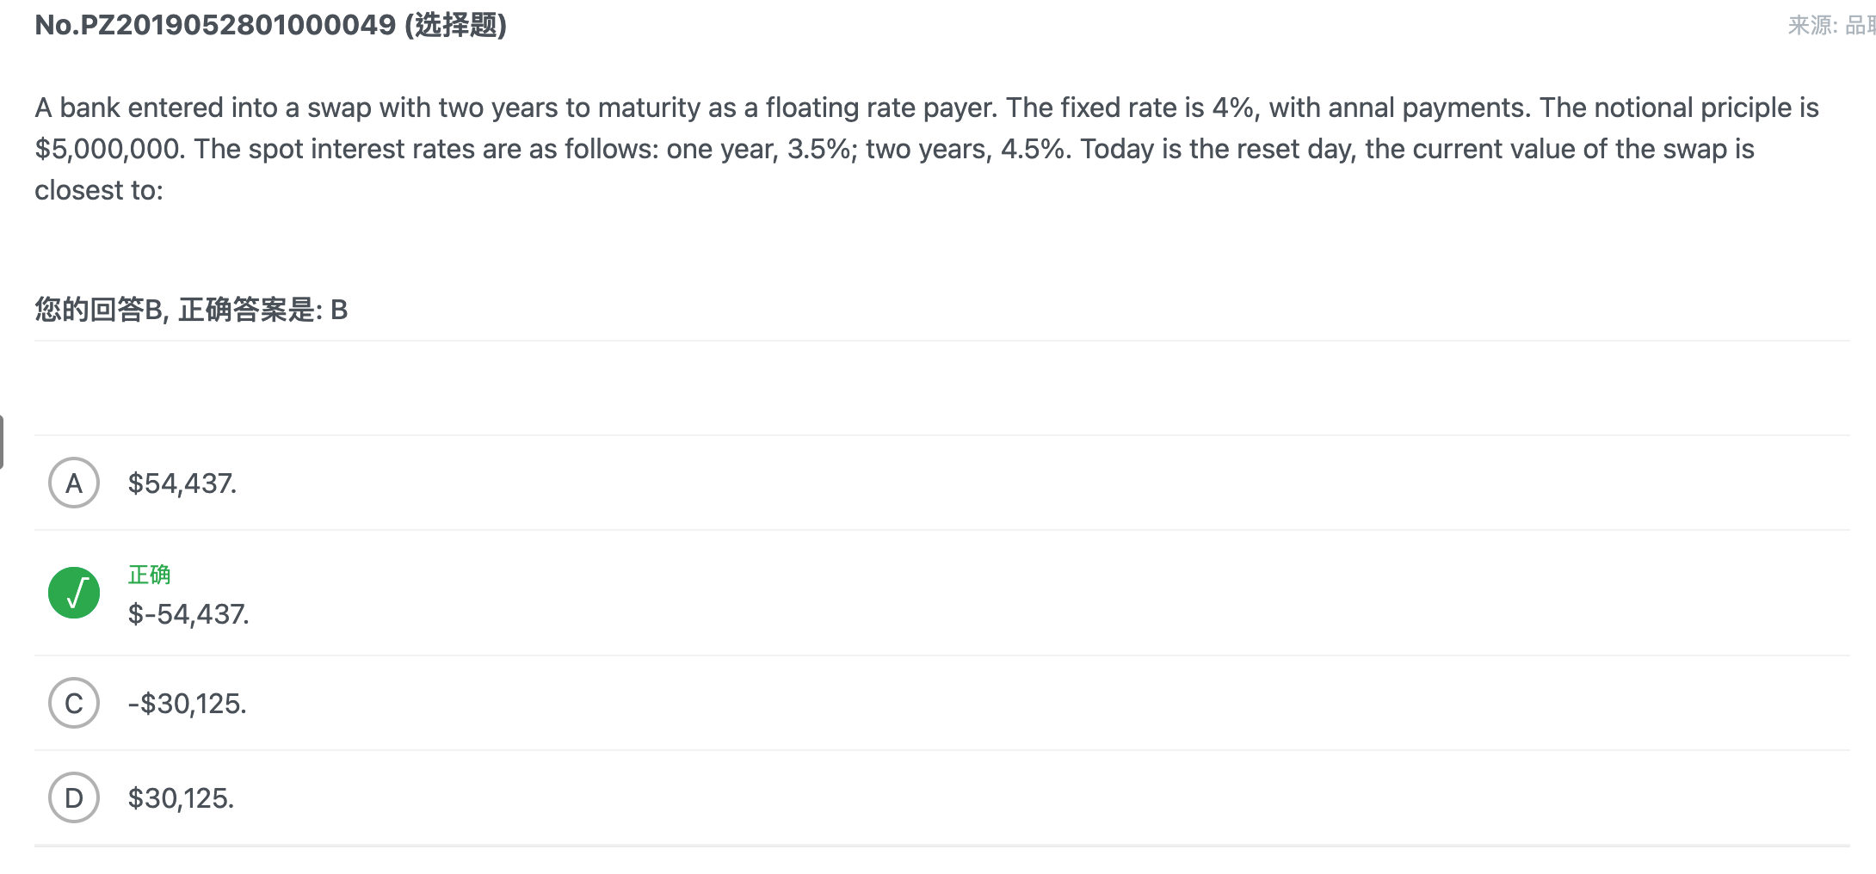1876x874 pixels.
Task: Select the green checkmark option B
Action: coord(74,593)
